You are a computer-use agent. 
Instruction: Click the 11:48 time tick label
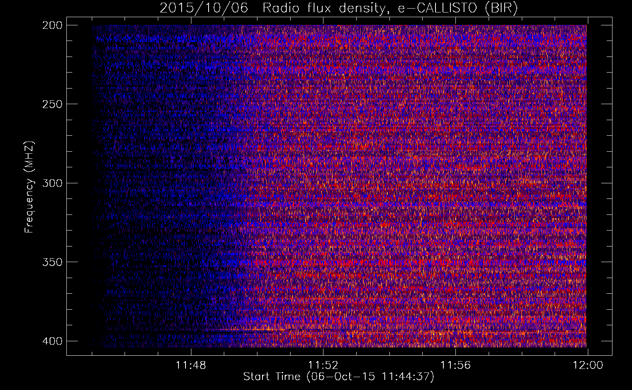pos(191,365)
